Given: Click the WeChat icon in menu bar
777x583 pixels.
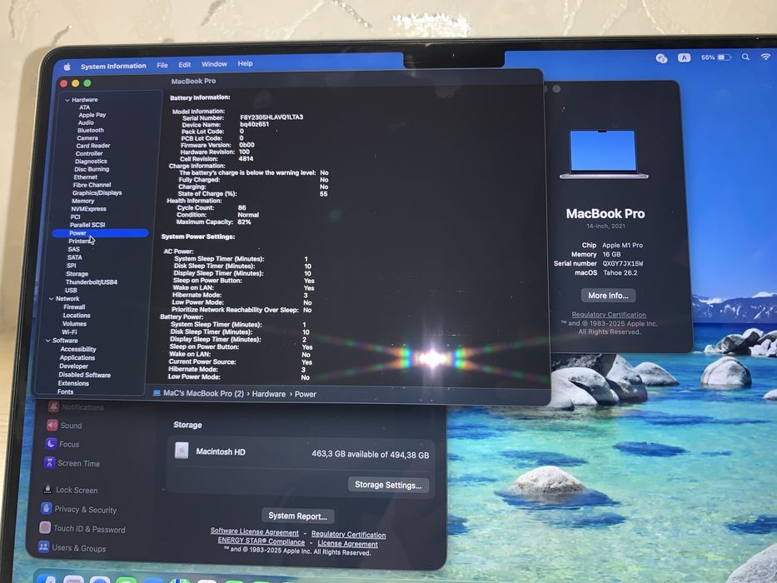Looking at the screenshot, I should tap(661, 58).
